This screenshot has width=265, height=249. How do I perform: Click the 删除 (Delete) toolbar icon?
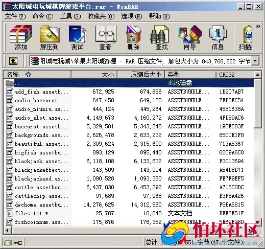[x=134, y=38]
